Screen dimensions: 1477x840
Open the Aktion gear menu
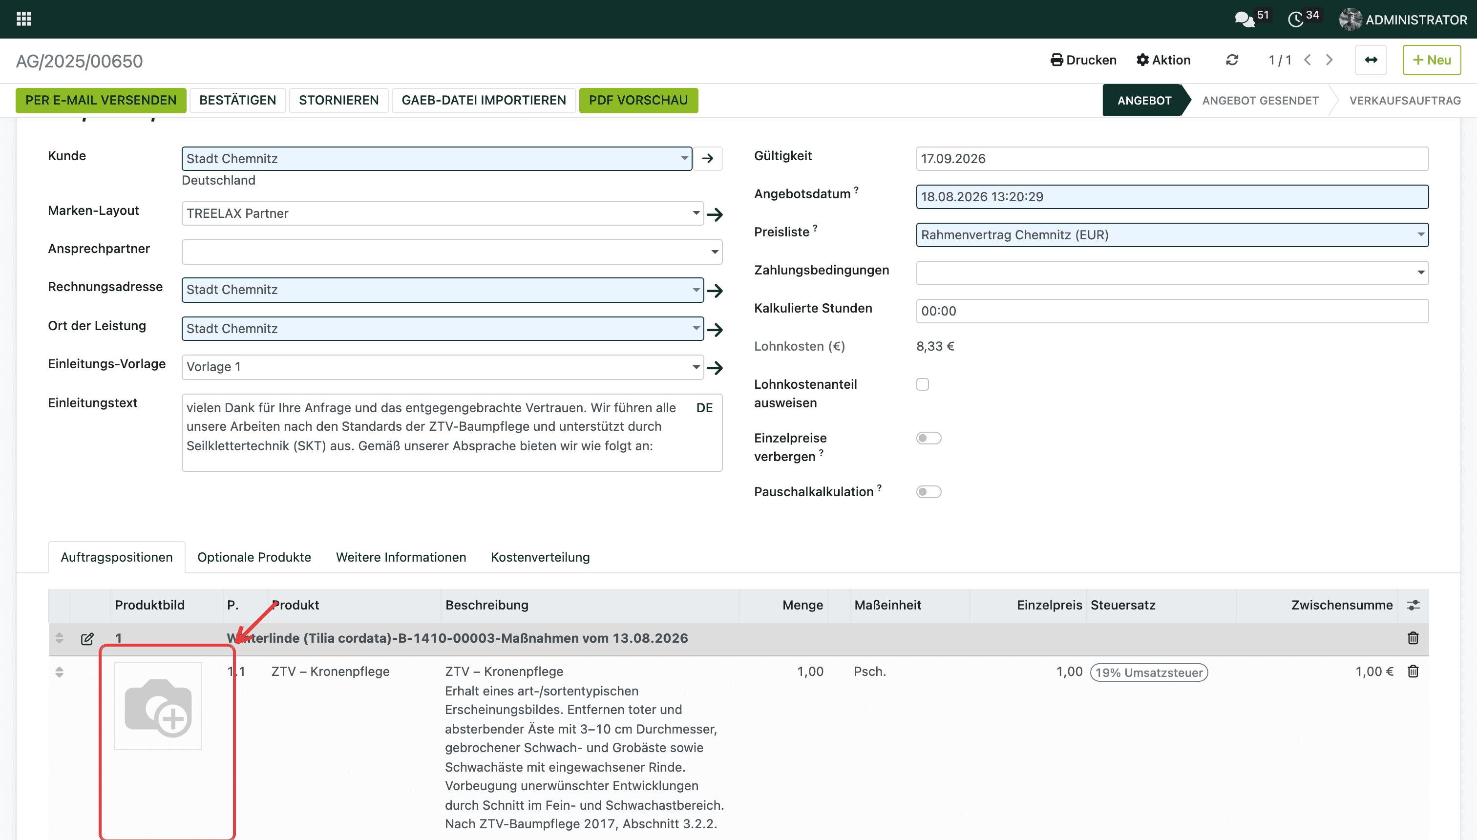point(1163,60)
